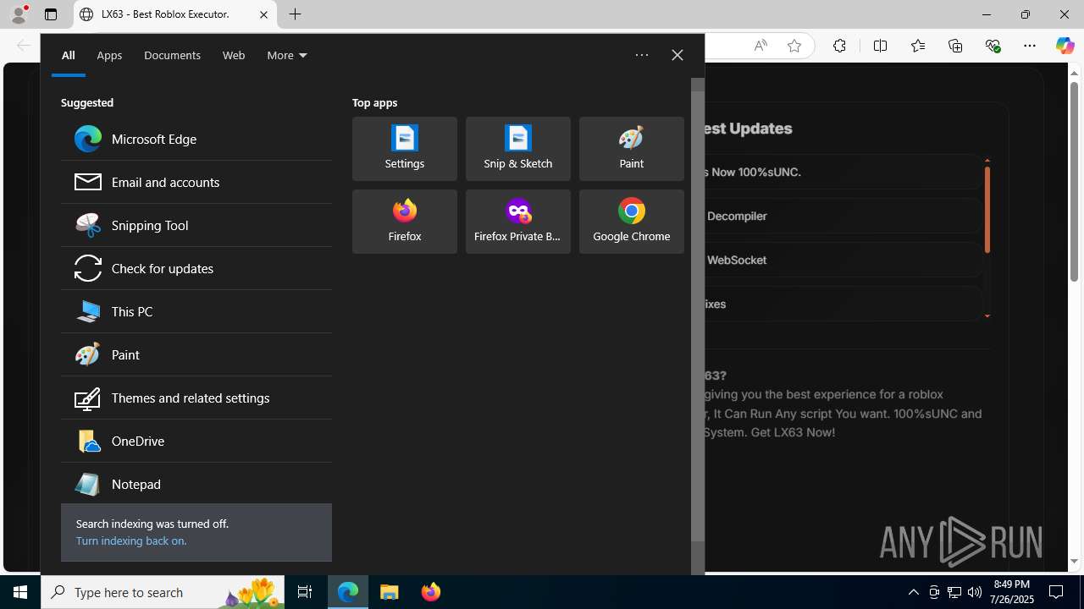Close the Windows search panel

[x=677, y=55]
